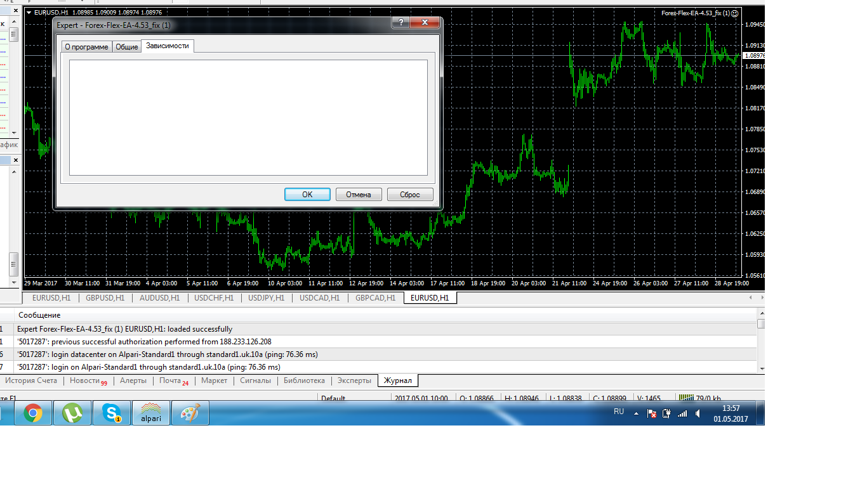Switch to the Alpari terminal taskbar icon
This screenshot has height=487, width=867.
click(x=151, y=413)
